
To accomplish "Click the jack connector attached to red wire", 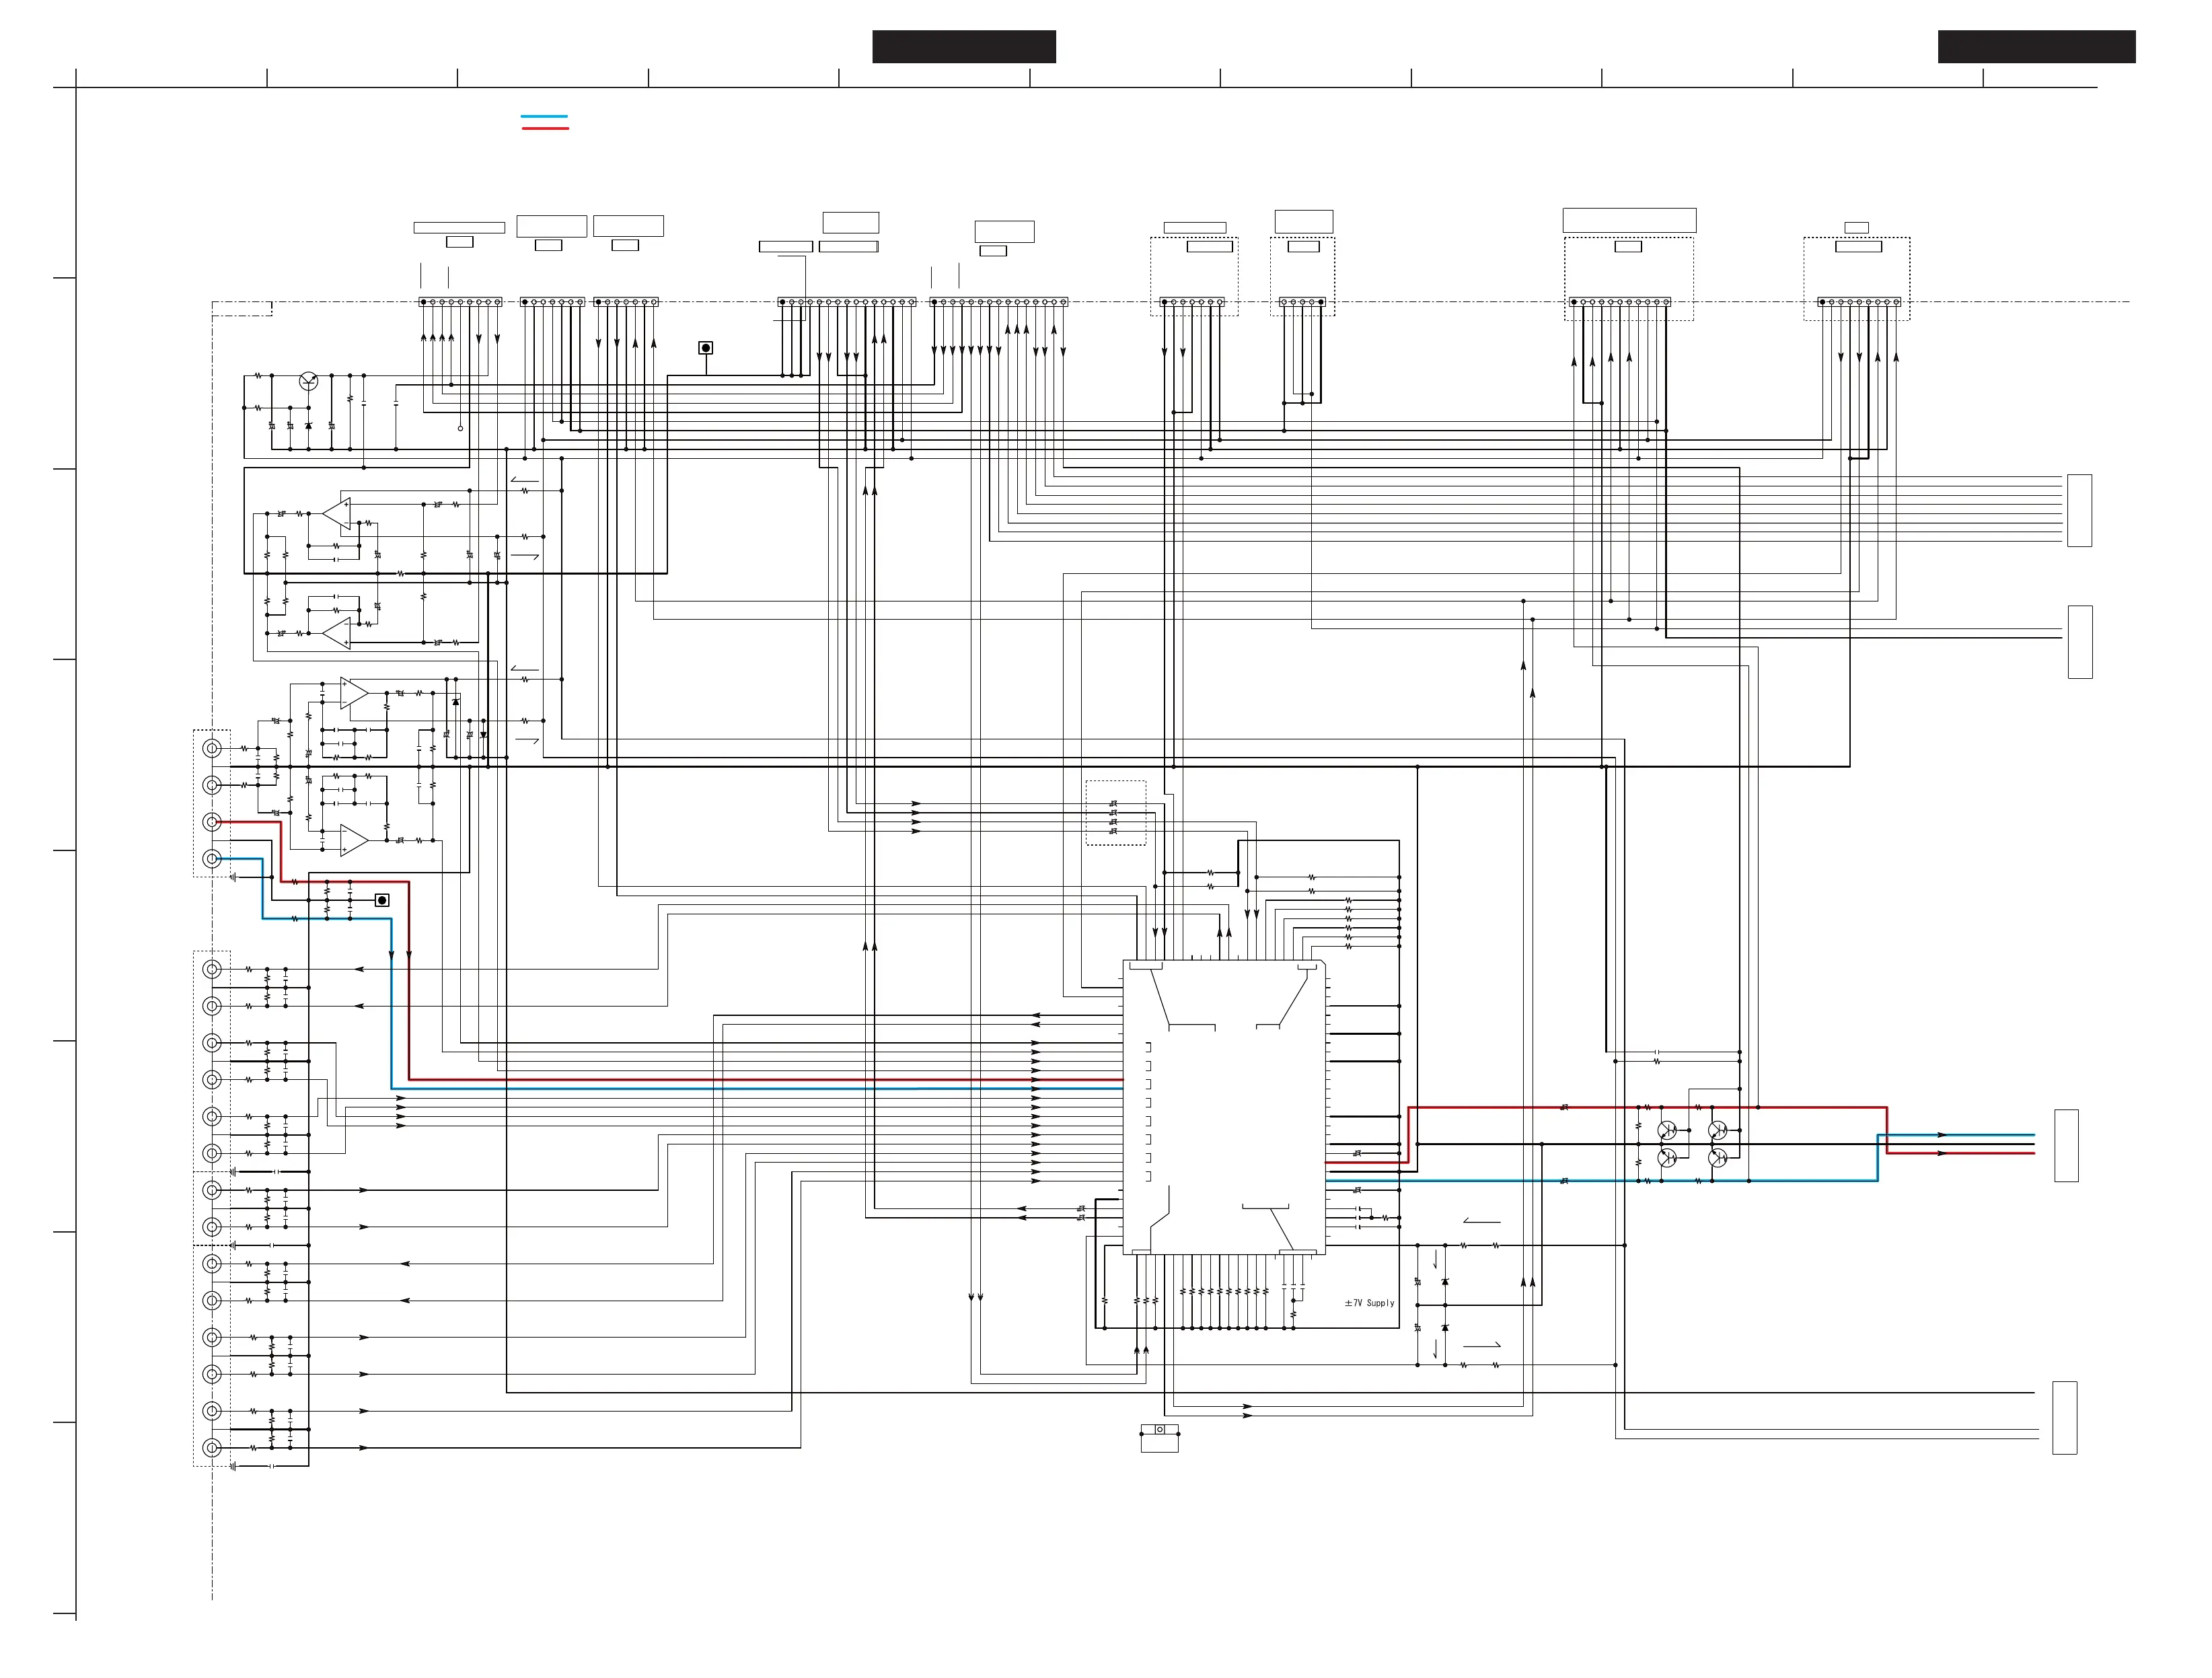I will [x=212, y=822].
